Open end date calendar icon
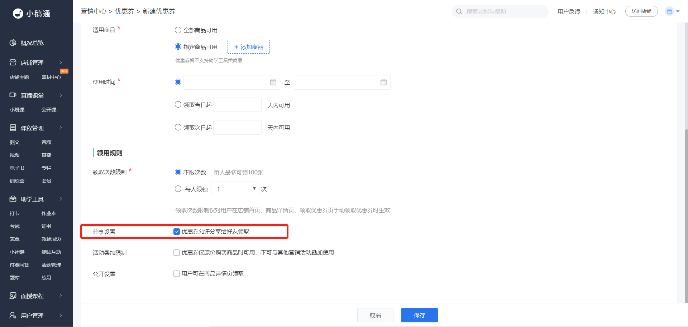The image size is (688, 327). [383, 82]
